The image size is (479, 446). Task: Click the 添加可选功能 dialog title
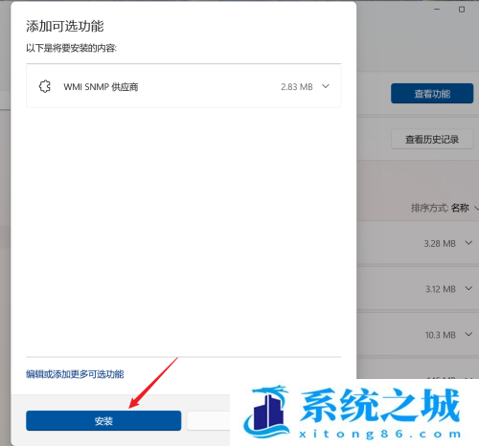[x=65, y=26]
